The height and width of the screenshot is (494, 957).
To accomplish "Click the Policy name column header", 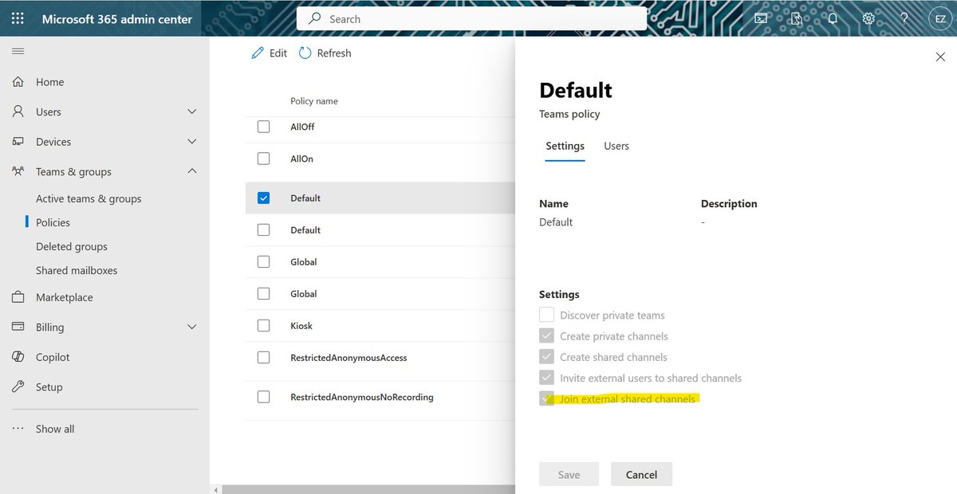I will (x=314, y=101).
